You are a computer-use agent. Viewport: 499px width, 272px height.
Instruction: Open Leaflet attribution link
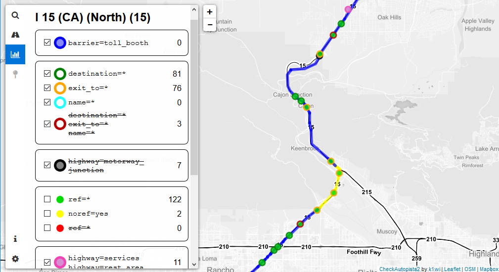click(x=452, y=269)
